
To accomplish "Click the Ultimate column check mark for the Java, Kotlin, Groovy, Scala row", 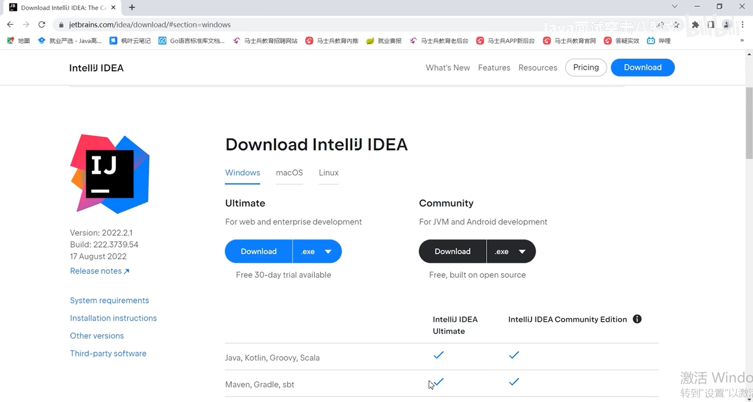I will (x=439, y=355).
